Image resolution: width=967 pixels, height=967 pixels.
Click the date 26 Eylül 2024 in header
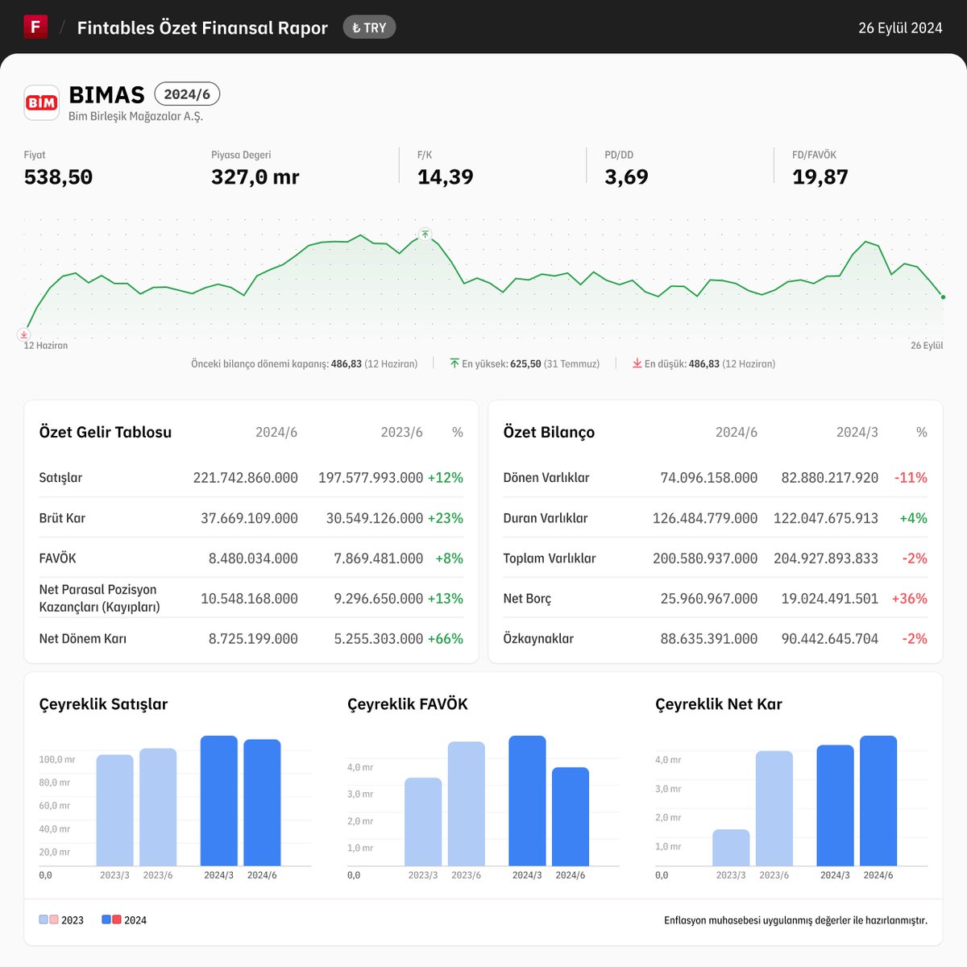click(x=900, y=27)
